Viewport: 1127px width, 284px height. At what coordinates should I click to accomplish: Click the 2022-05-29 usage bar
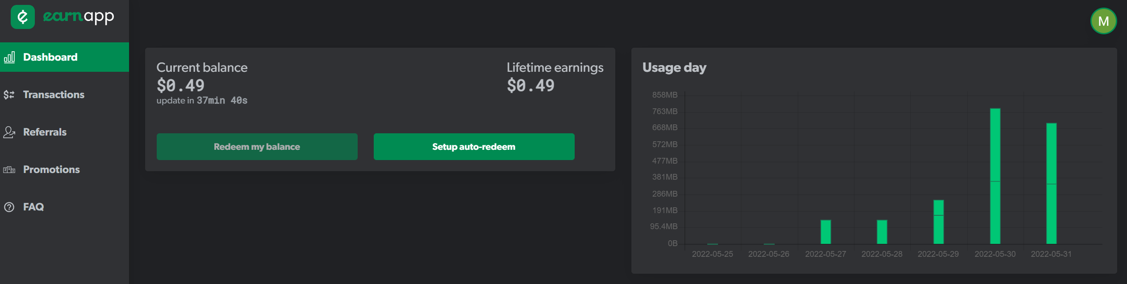pos(939,222)
